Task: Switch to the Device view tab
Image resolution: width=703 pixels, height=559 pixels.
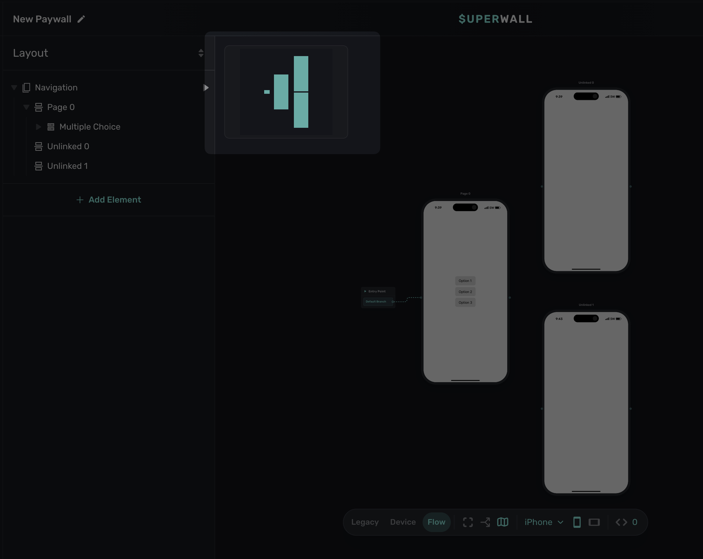Action: click(403, 522)
